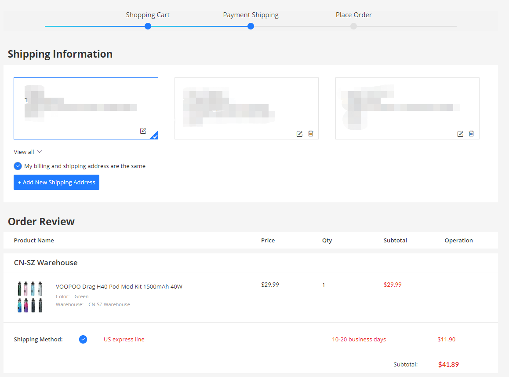Click order subtotal $41.89
This screenshot has height=377, width=509.
(448, 365)
